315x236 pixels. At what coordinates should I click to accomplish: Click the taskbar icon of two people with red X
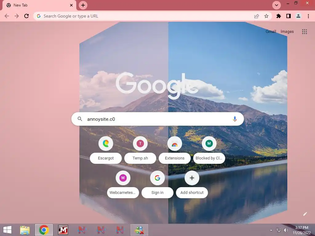click(x=139, y=230)
